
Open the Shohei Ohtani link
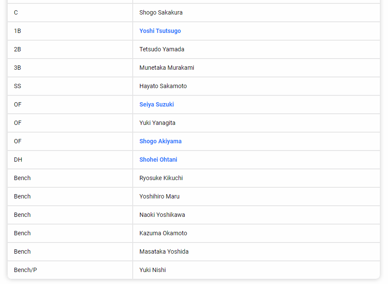point(158,160)
